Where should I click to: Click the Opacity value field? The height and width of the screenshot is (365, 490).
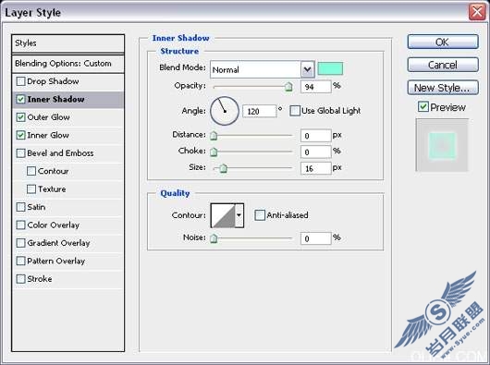pyautogui.click(x=315, y=87)
